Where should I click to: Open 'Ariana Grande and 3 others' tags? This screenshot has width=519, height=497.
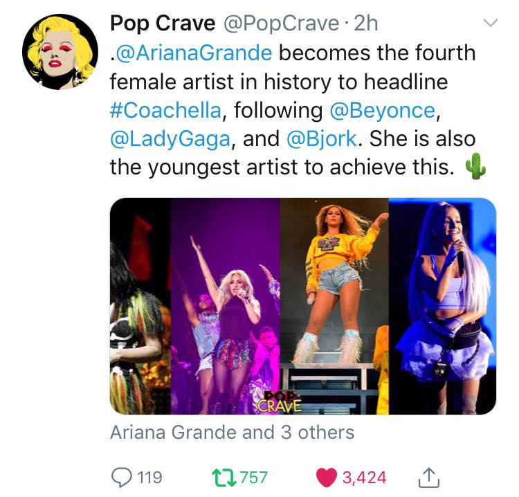tap(232, 432)
